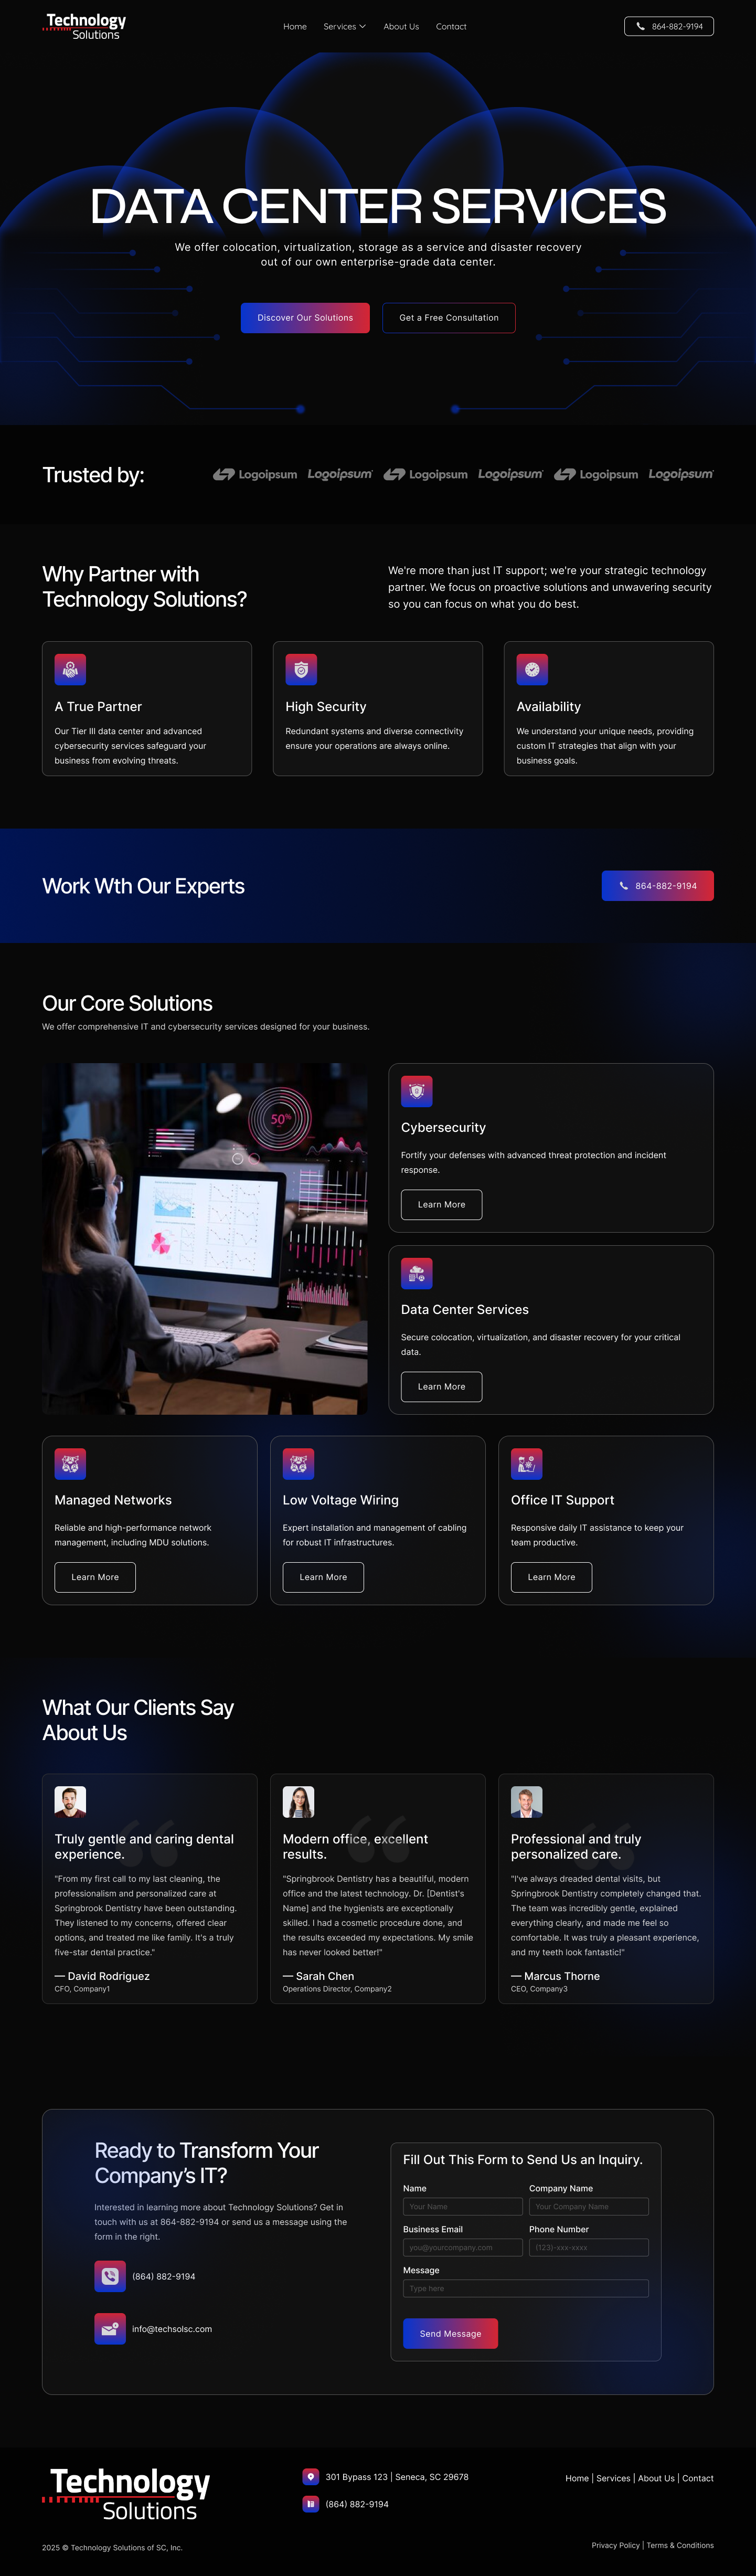Screen dimensions: 756x2576
Task: Click Learn More under Low Voltage Wiring
Action: click(323, 1577)
